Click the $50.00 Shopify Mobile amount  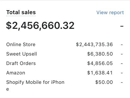[104, 82]
